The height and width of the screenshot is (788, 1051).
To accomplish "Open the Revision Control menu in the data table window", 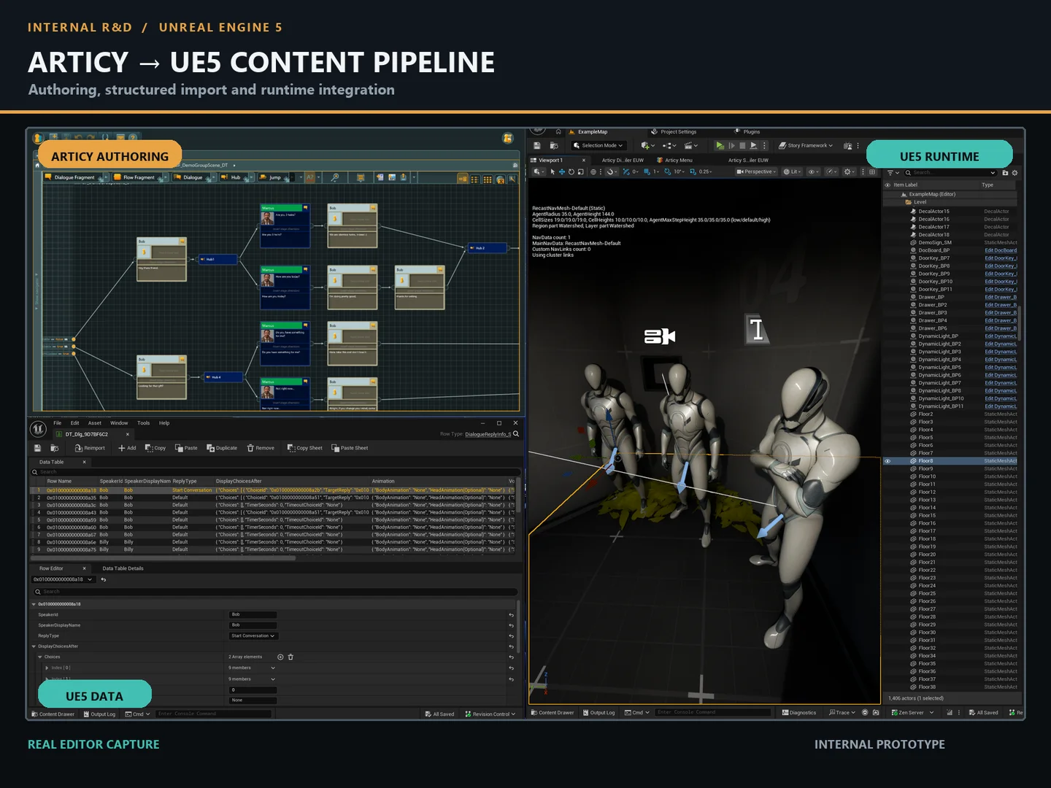I will 490,714.
